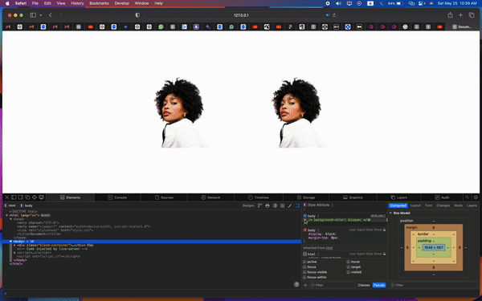
Task: Open Safari share icon
Action: [450, 14]
